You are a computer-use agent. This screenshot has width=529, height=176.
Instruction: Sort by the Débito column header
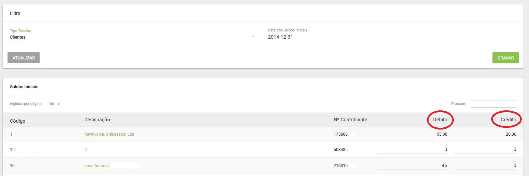440,120
